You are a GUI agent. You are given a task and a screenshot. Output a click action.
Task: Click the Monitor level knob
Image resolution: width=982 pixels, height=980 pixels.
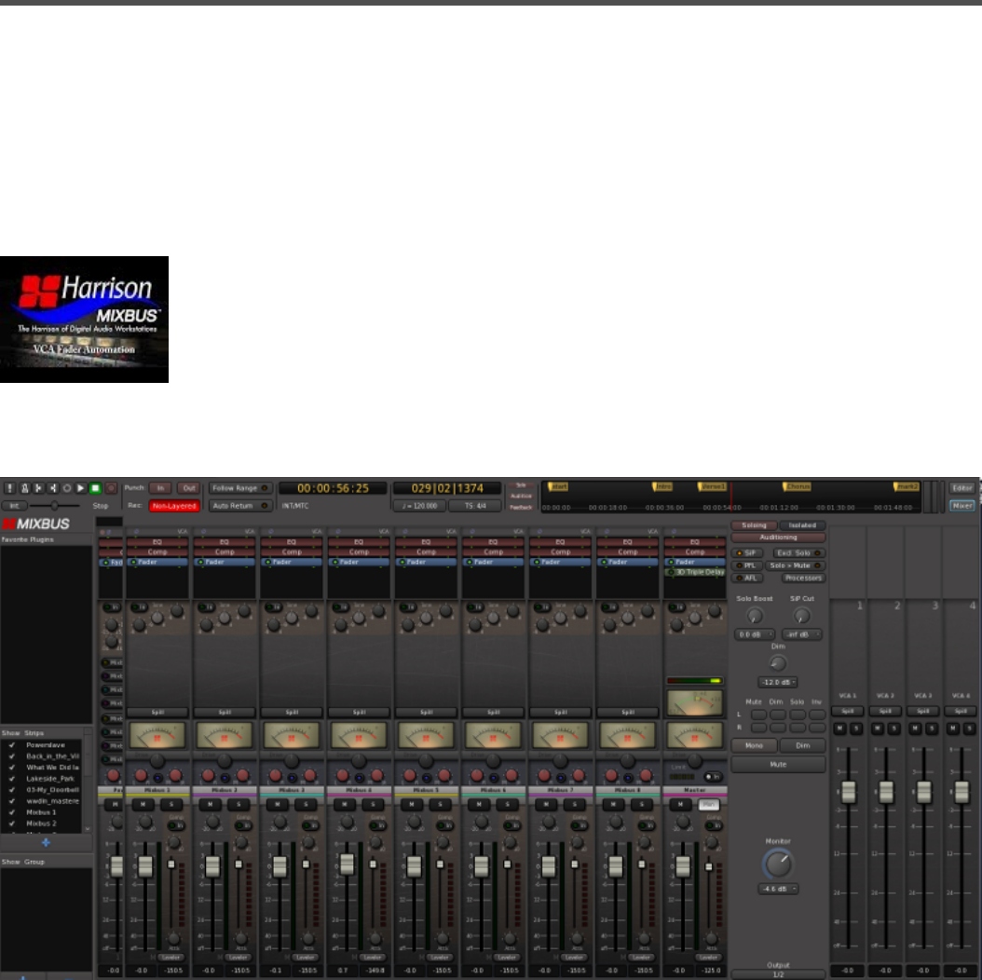tap(778, 864)
